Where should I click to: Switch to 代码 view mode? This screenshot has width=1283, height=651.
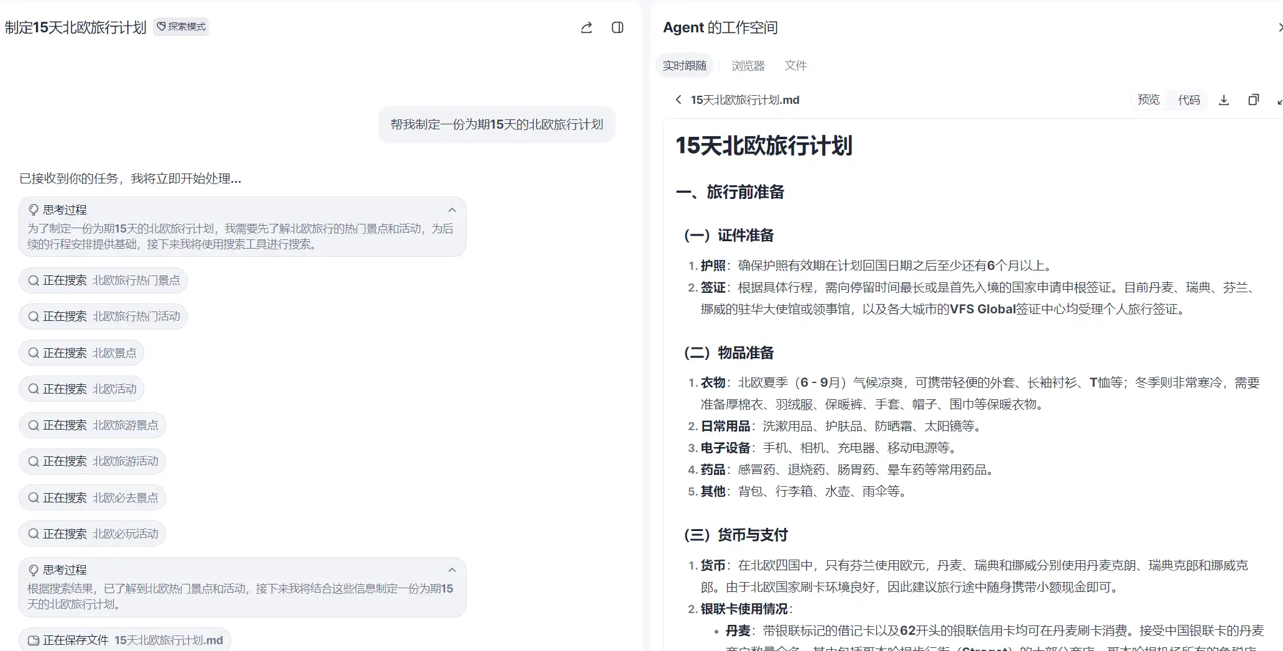1188,99
